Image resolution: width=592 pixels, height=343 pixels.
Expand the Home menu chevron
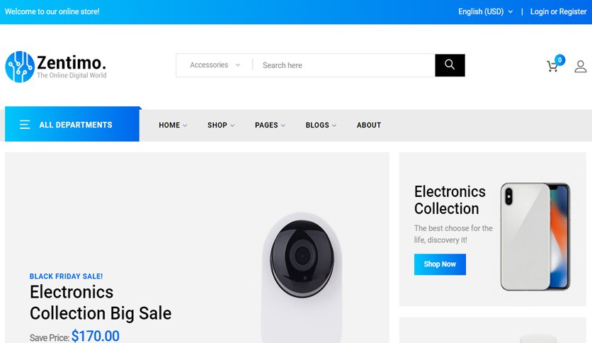click(185, 125)
